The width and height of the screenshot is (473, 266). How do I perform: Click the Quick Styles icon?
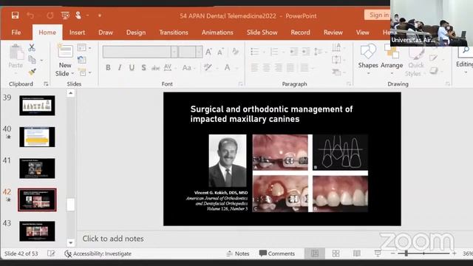416,52
